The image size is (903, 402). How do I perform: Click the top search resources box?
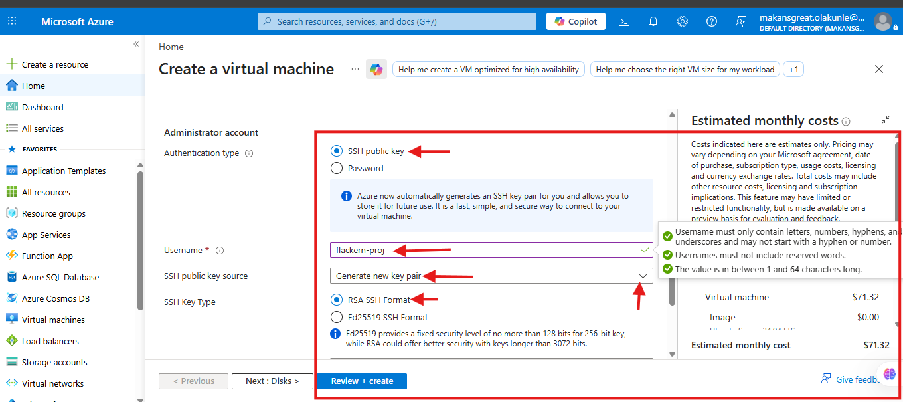pyautogui.click(x=397, y=21)
